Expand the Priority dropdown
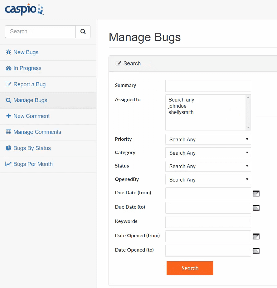Viewport: 277px width, 288px height. coord(208,139)
